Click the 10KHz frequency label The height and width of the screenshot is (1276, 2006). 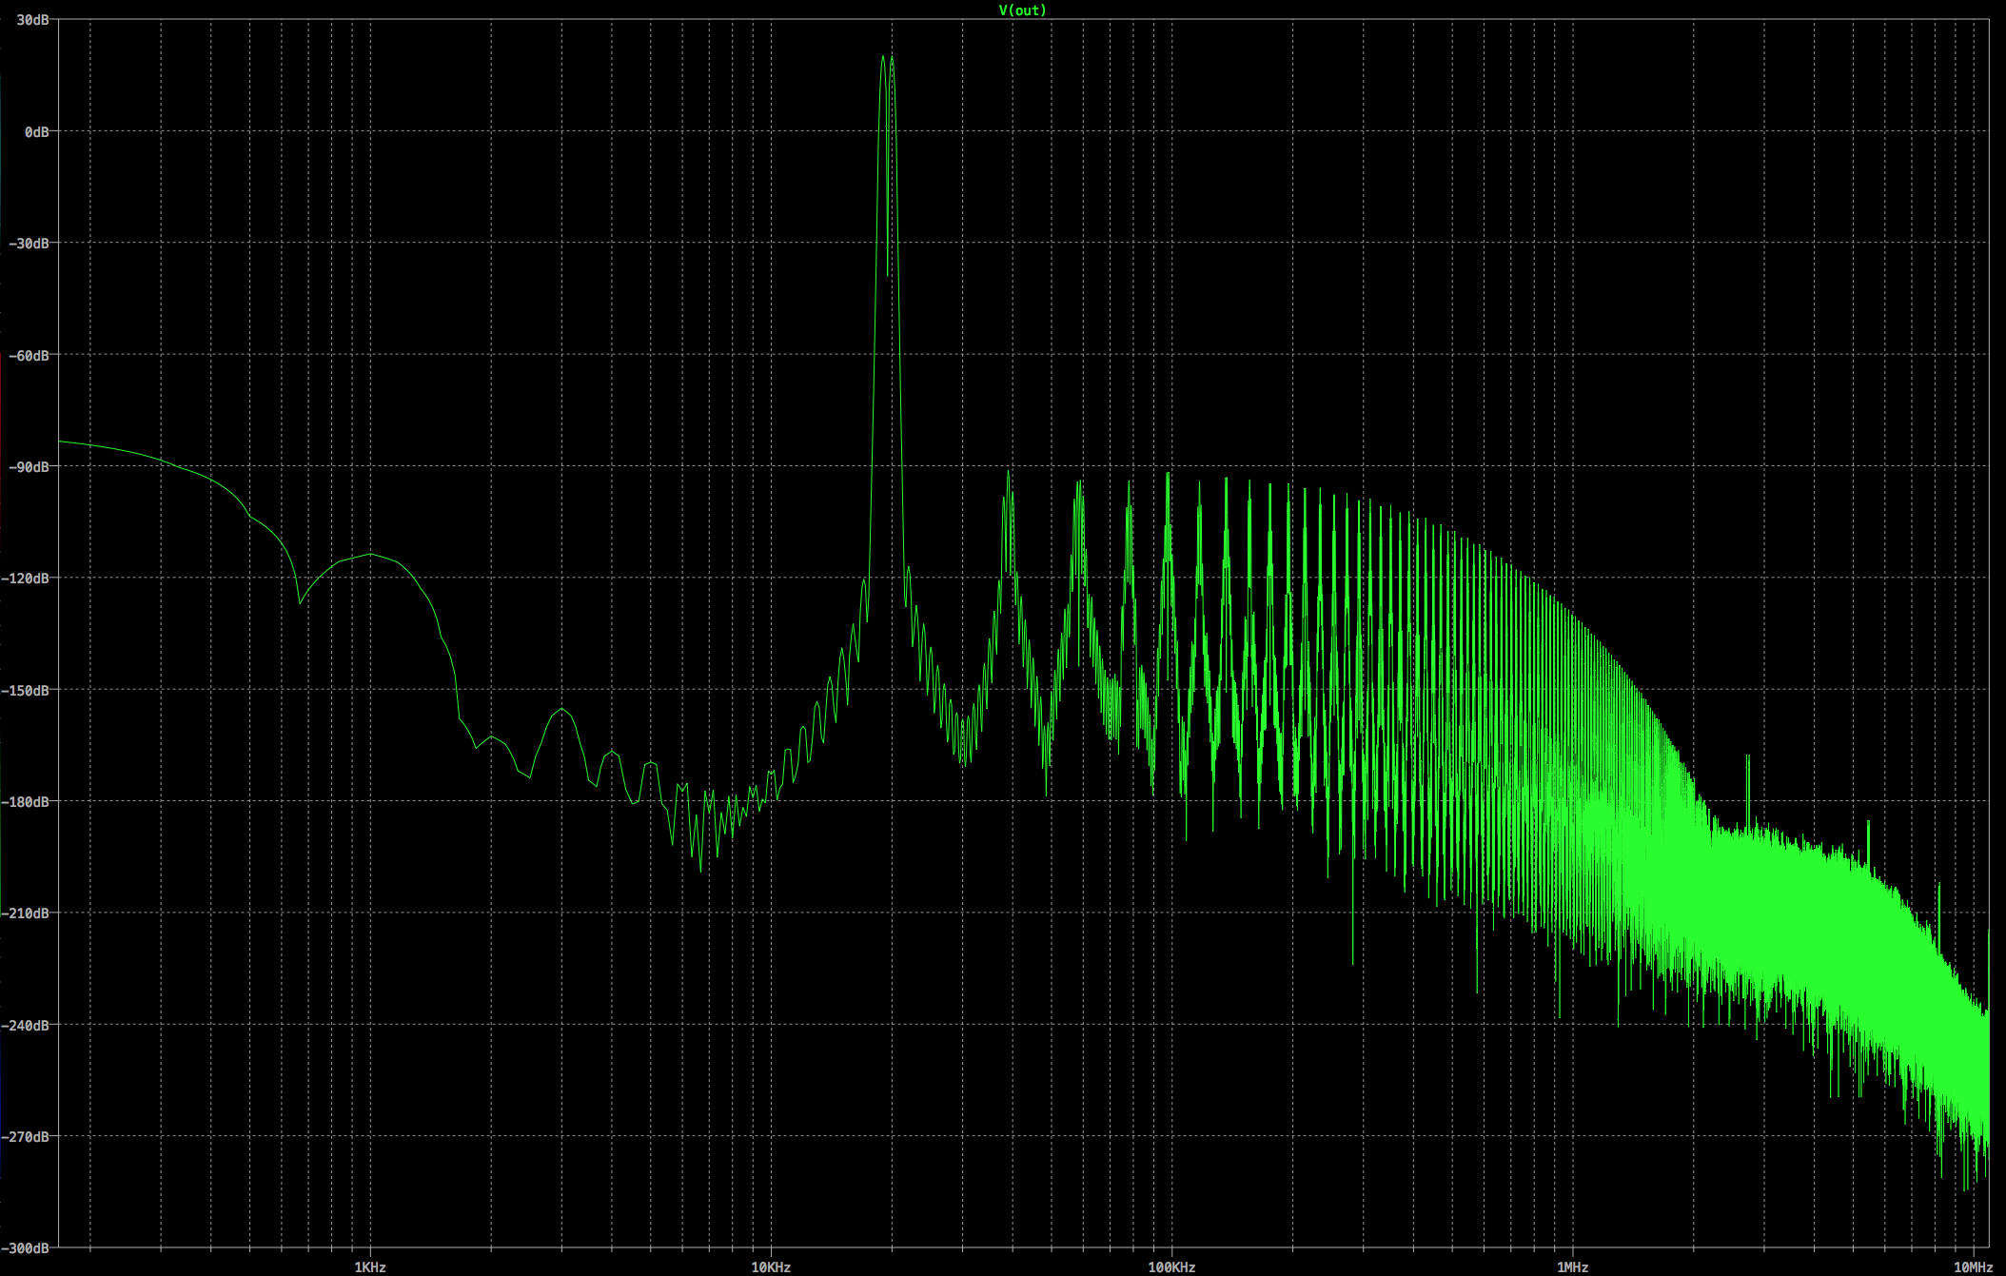(x=771, y=1267)
